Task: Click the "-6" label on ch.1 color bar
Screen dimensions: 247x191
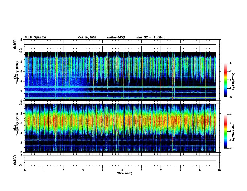Action: coord(230,63)
